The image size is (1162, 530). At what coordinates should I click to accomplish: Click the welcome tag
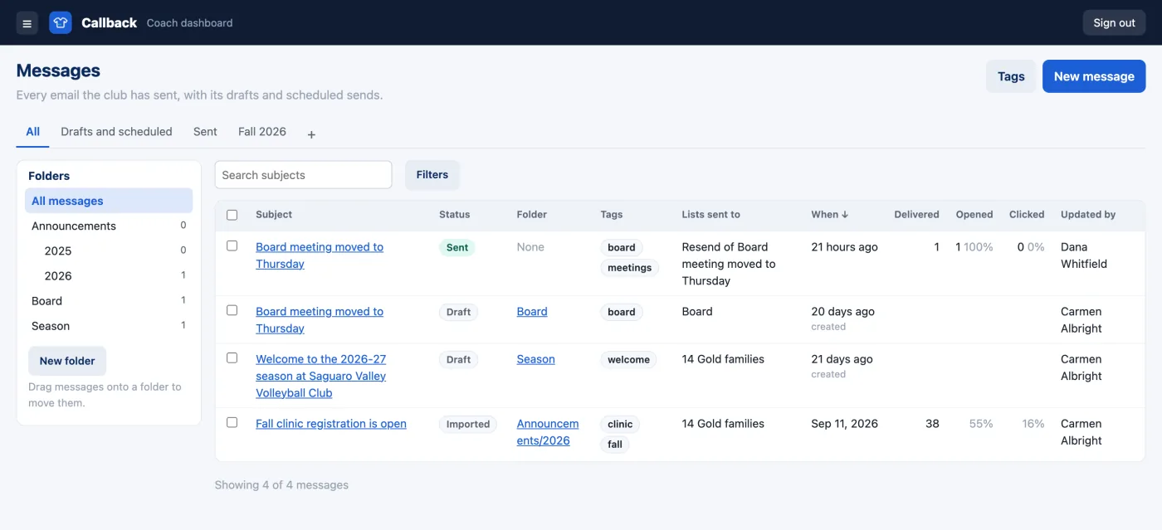tap(629, 360)
